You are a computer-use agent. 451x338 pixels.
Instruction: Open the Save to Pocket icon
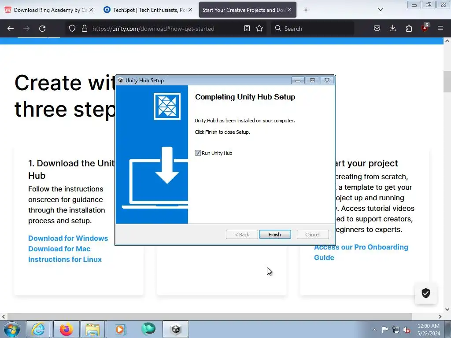[377, 28]
